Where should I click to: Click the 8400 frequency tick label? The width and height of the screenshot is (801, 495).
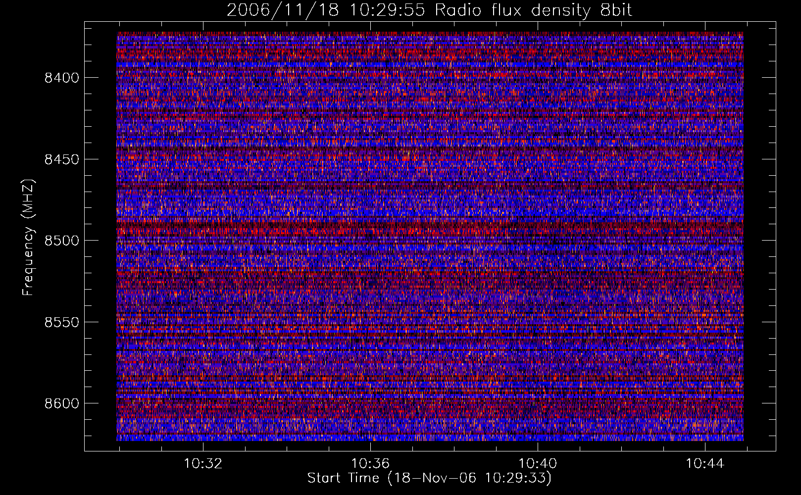click(x=61, y=78)
